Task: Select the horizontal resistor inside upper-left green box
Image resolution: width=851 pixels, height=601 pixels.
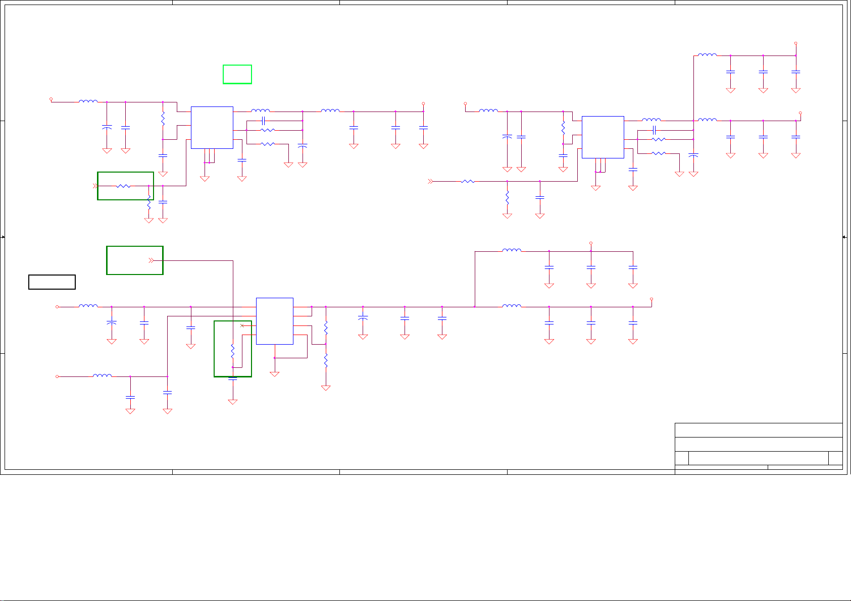Action: [123, 186]
